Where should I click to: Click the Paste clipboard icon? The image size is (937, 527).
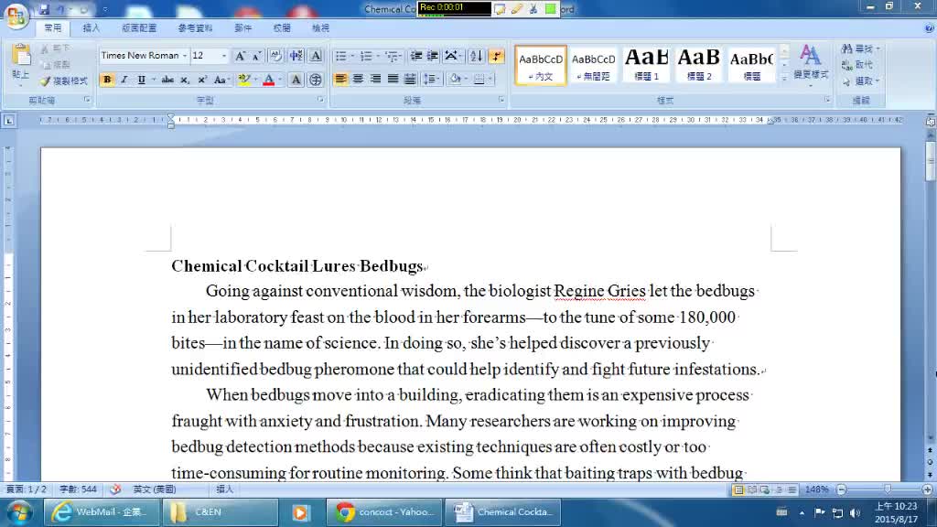[x=21, y=56]
